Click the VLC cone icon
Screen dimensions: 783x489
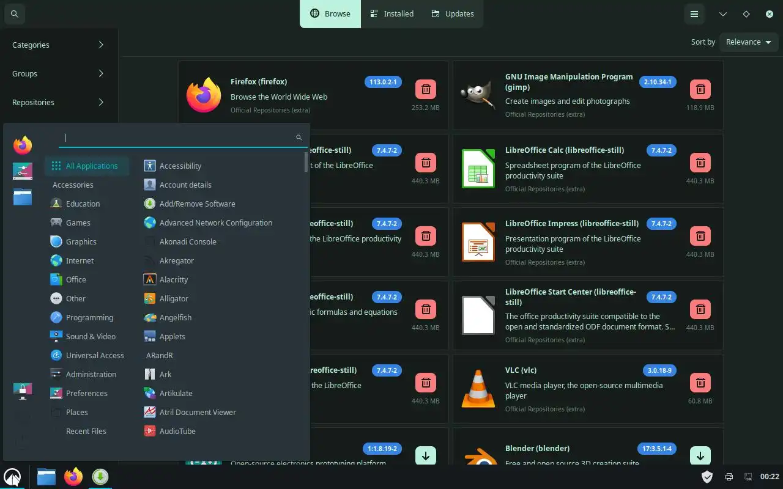click(x=478, y=388)
